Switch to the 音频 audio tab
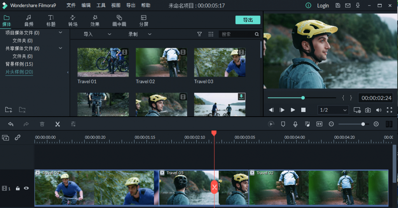The height and width of the screenshot is (208, 398). pos(29,21)
